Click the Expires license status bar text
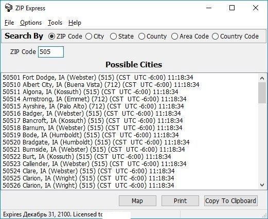 52,214
